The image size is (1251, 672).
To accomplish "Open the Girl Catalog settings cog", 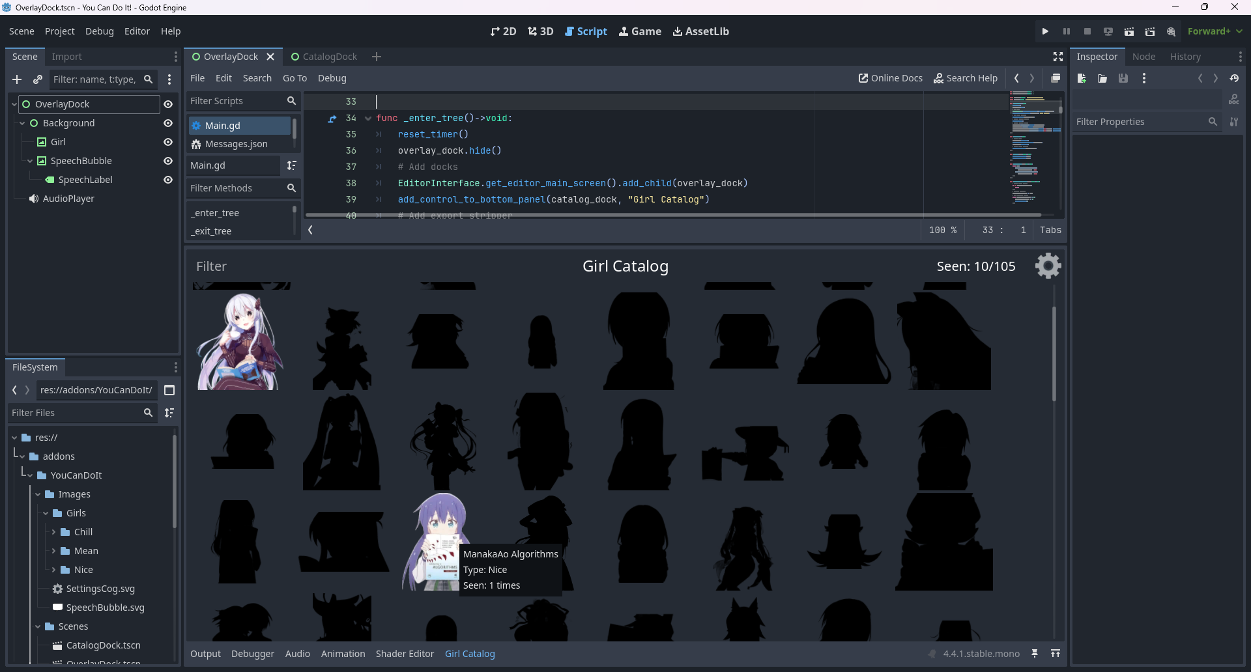I will [x=1048, y=266].
